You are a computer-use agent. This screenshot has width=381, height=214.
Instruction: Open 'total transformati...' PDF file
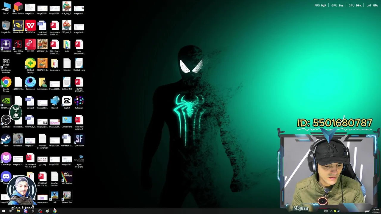pos(79,47)
